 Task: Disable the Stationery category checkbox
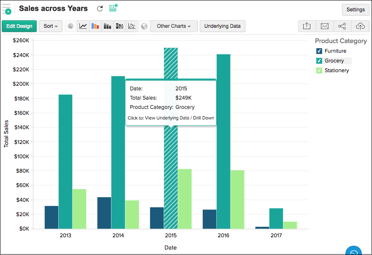319,71
